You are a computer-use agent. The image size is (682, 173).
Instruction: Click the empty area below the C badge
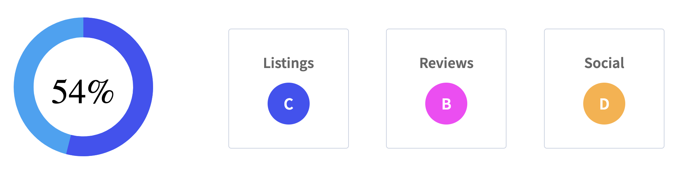[x=288, y=137]
